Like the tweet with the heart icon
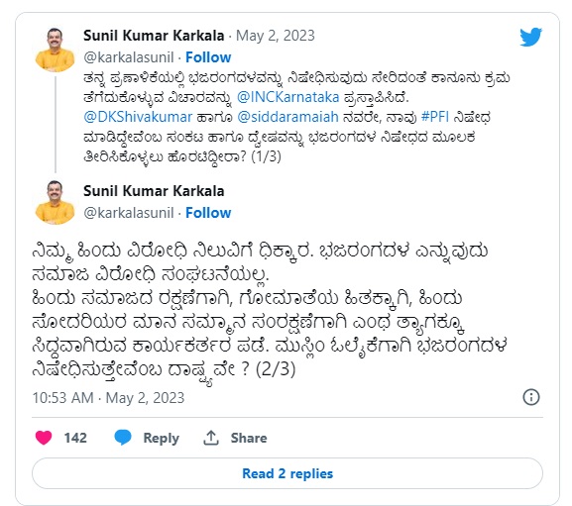This screenshot has height=506, width=572. click(44, 438)
